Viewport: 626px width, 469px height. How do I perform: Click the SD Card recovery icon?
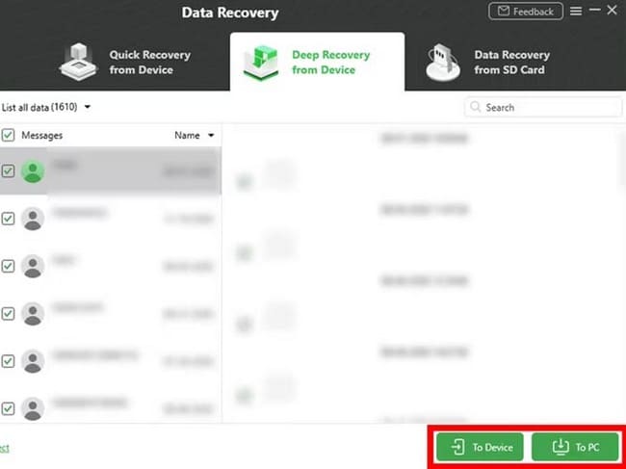(445, 62)
